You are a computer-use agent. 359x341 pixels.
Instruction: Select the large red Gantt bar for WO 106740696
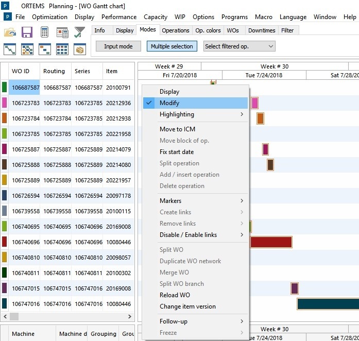pyautogui.click(x=271, y=242)
